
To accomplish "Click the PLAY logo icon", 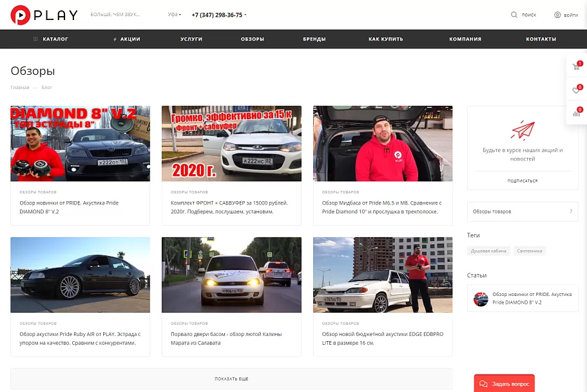I will pos(20,15).
